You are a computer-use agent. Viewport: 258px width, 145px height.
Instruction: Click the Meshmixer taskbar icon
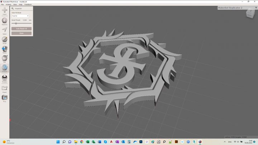[200, 142]
